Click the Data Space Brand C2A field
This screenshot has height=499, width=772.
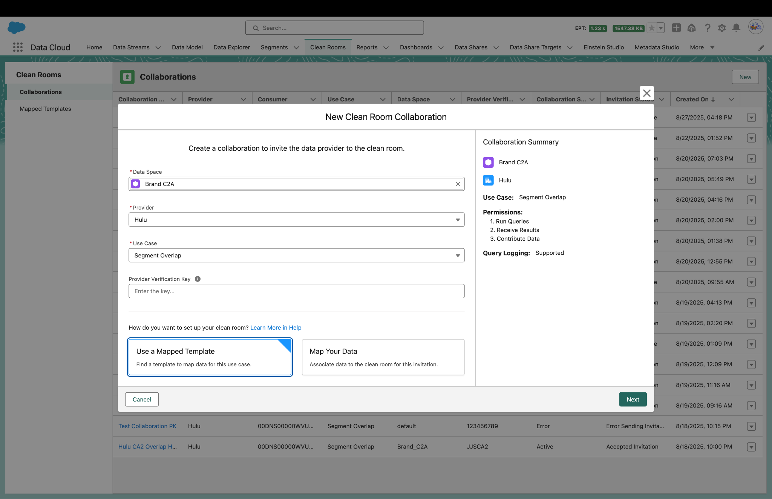tap(296, 184)
